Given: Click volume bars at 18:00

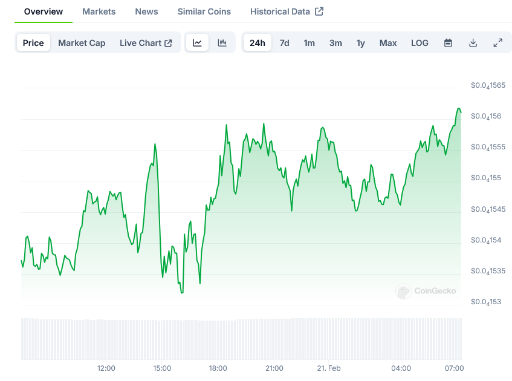Looking at the screenshot, I should coord(218,339).
